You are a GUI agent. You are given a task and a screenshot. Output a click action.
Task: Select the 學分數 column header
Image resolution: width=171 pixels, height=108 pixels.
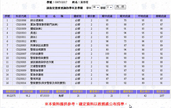[91, 16]
